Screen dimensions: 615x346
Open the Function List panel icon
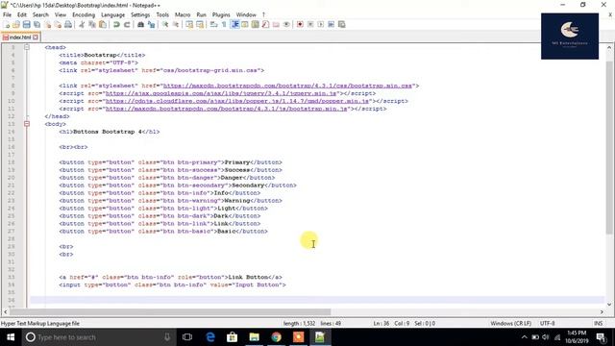coord(265,24)
